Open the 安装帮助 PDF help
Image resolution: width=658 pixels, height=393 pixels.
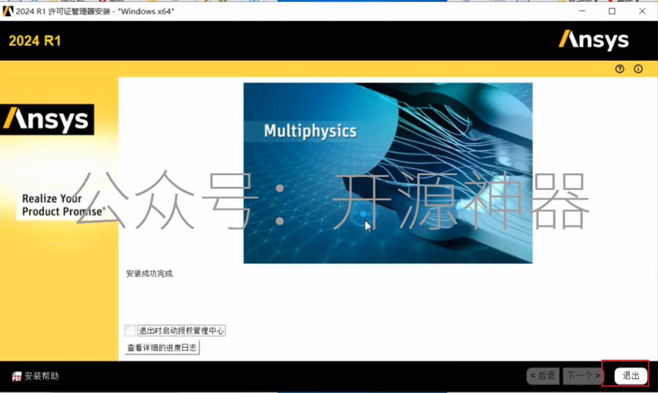tap(35, 376)
